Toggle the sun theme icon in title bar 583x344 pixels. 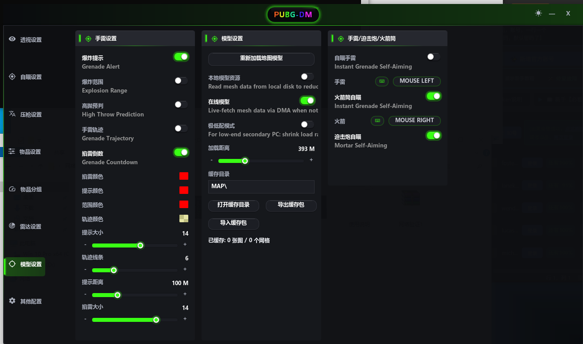[x=538, y=13]
